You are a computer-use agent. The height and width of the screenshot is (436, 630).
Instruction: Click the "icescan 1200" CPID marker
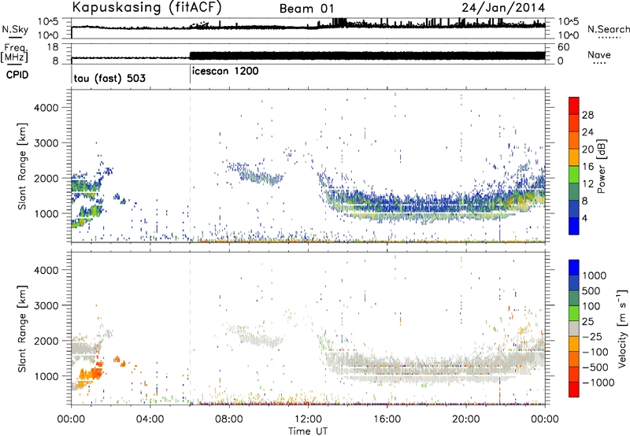(x=225, y=72)
